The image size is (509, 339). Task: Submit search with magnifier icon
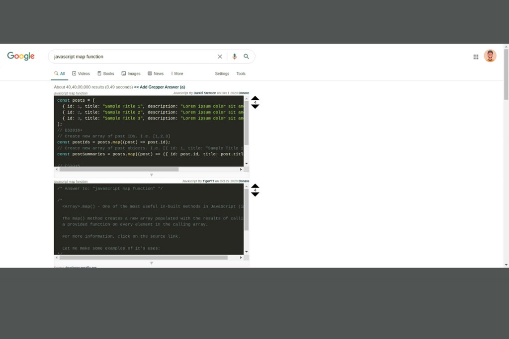click(247, 57)
